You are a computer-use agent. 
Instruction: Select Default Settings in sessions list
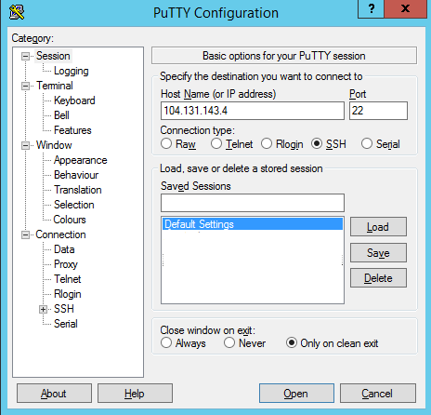point(253,224)
